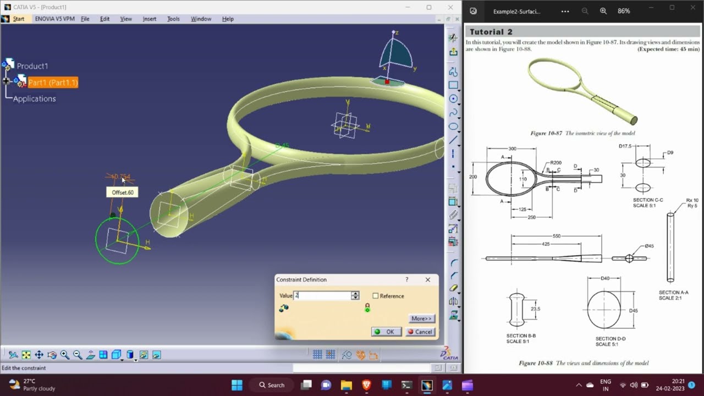Click the Shading view mode cylinder icon
Image resolution: width=704 pixels, height=396 pixels.
point(130,355)
